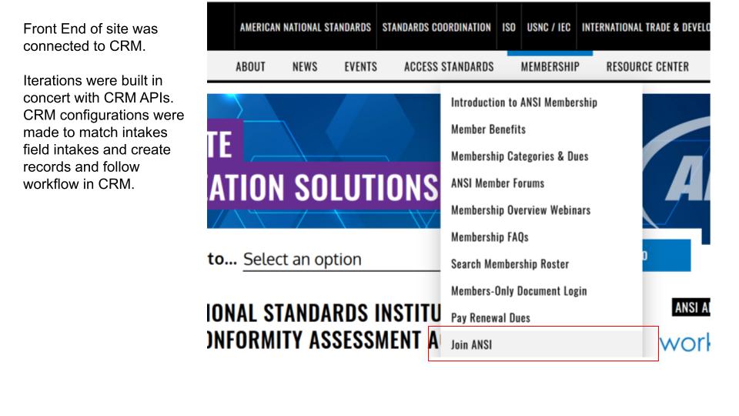Open Members-Only Document Login
This screenshot has width=739, height=416.
click(x=518, y=291)
